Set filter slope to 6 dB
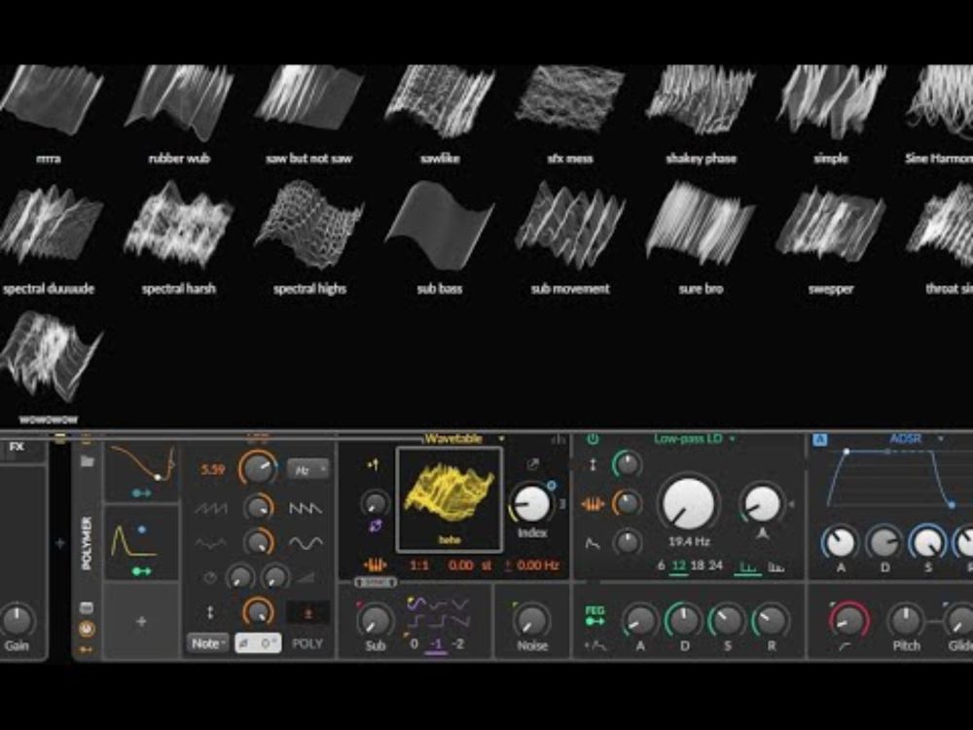 pos(661,566)
